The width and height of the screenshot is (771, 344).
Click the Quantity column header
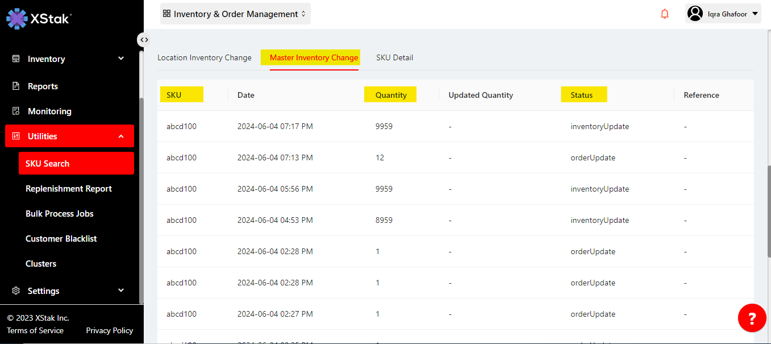tap(391, 95)
